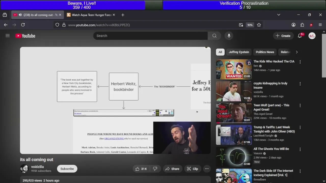Open the Firefox account icon
326x183 pixels.
[294, 25]
